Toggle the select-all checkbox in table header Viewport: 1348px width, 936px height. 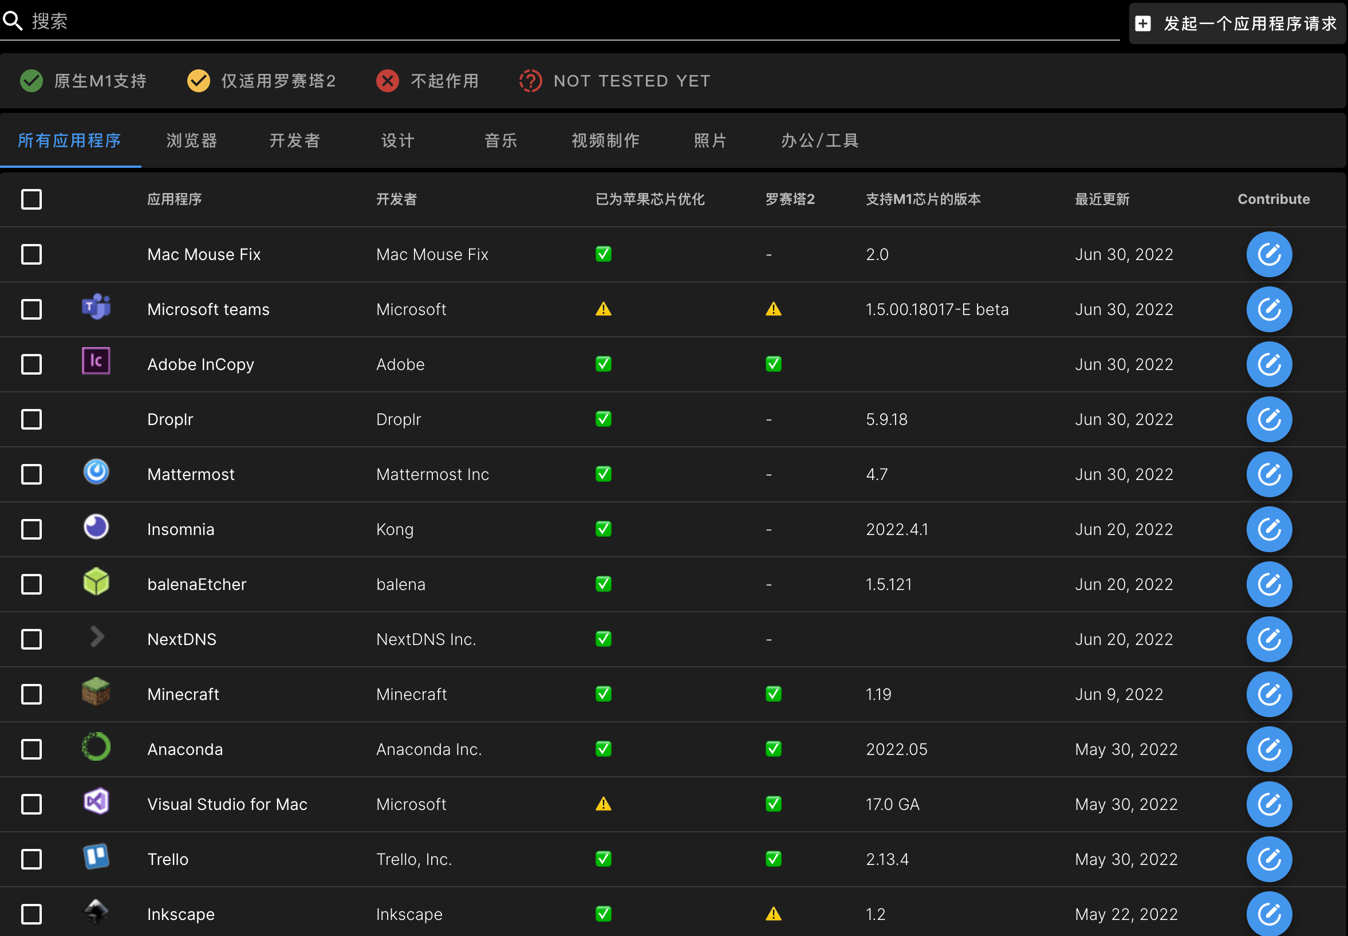31,199
